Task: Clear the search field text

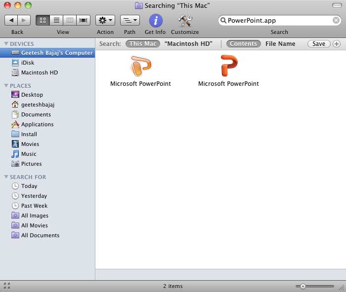Action: point(336,21)
